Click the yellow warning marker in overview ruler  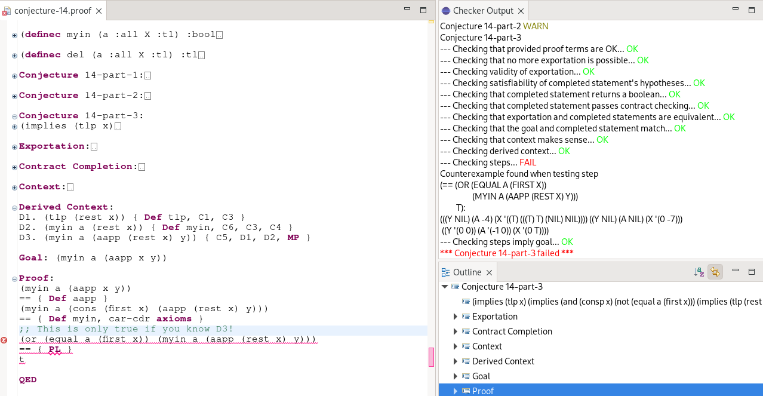[431, 22]
